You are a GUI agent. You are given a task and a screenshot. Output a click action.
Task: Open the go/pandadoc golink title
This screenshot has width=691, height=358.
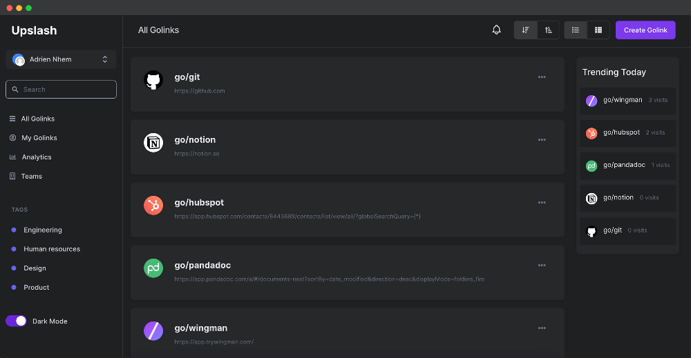(x=202, y=265)
